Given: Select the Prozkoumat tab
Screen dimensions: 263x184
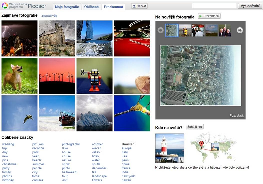Looking at the screenshot, I should [114, 7].
